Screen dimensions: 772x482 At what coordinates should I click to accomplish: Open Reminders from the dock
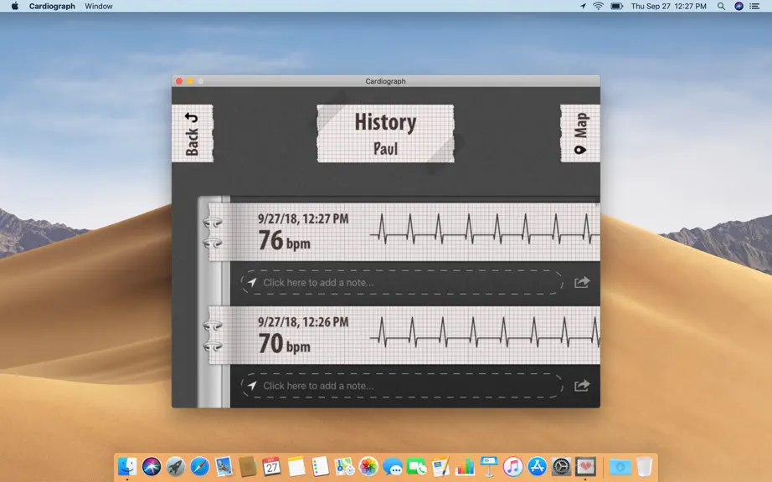click(320, 466)
